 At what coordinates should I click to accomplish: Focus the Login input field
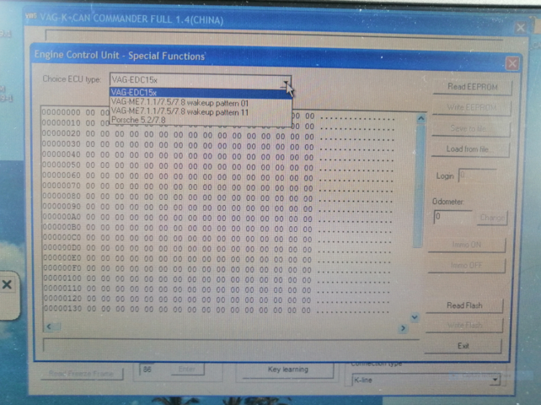coord(477,175)
